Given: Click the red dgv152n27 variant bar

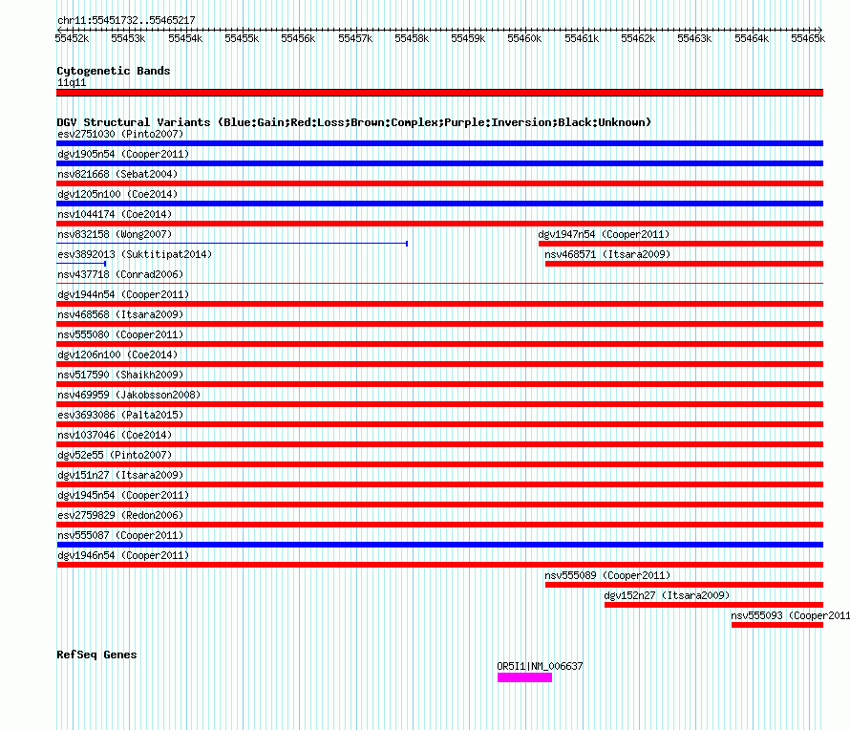Looking at the screenshot, I should tap(714, 605).
